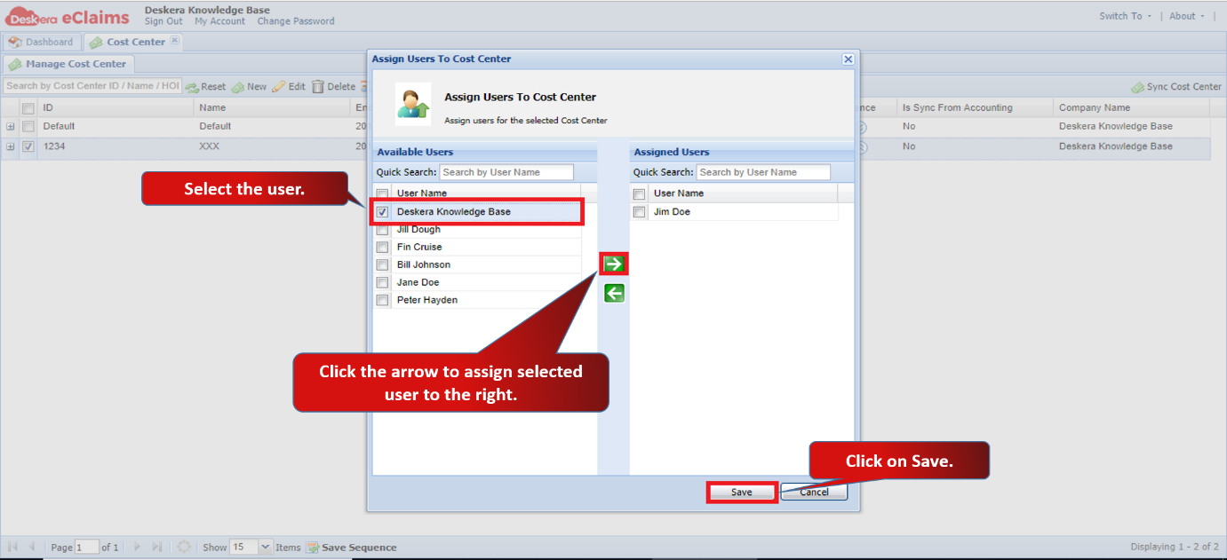Click the Reset toolbar icon

tap(191, 87)
